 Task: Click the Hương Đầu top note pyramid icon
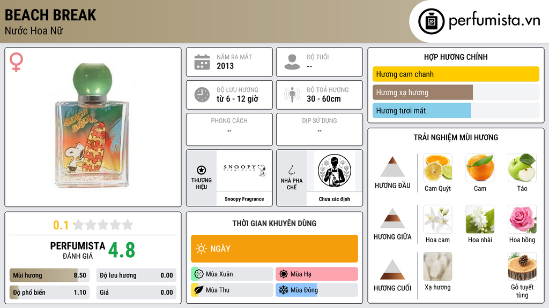pos(392,167)
